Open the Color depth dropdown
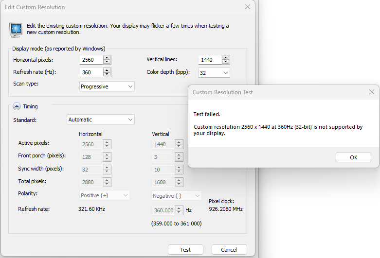Screen dimensions: 380x258 [214, 72]
